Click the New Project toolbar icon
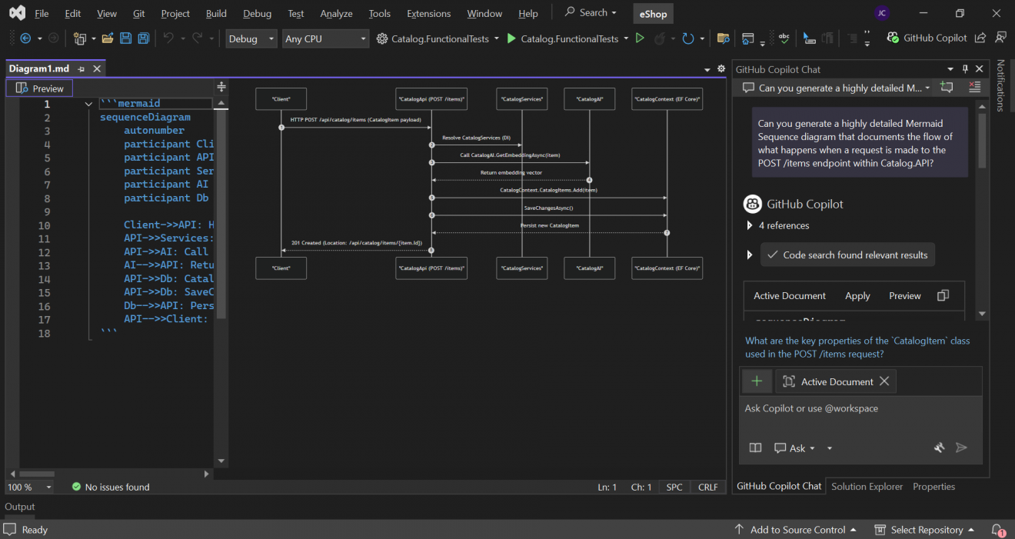This screenshot has height=539, width=1015. [79, 38]
